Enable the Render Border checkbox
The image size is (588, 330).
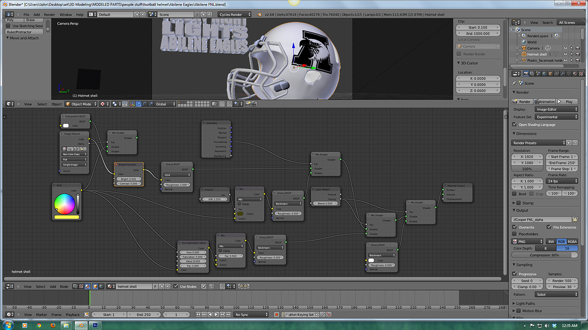pos(459,54)
